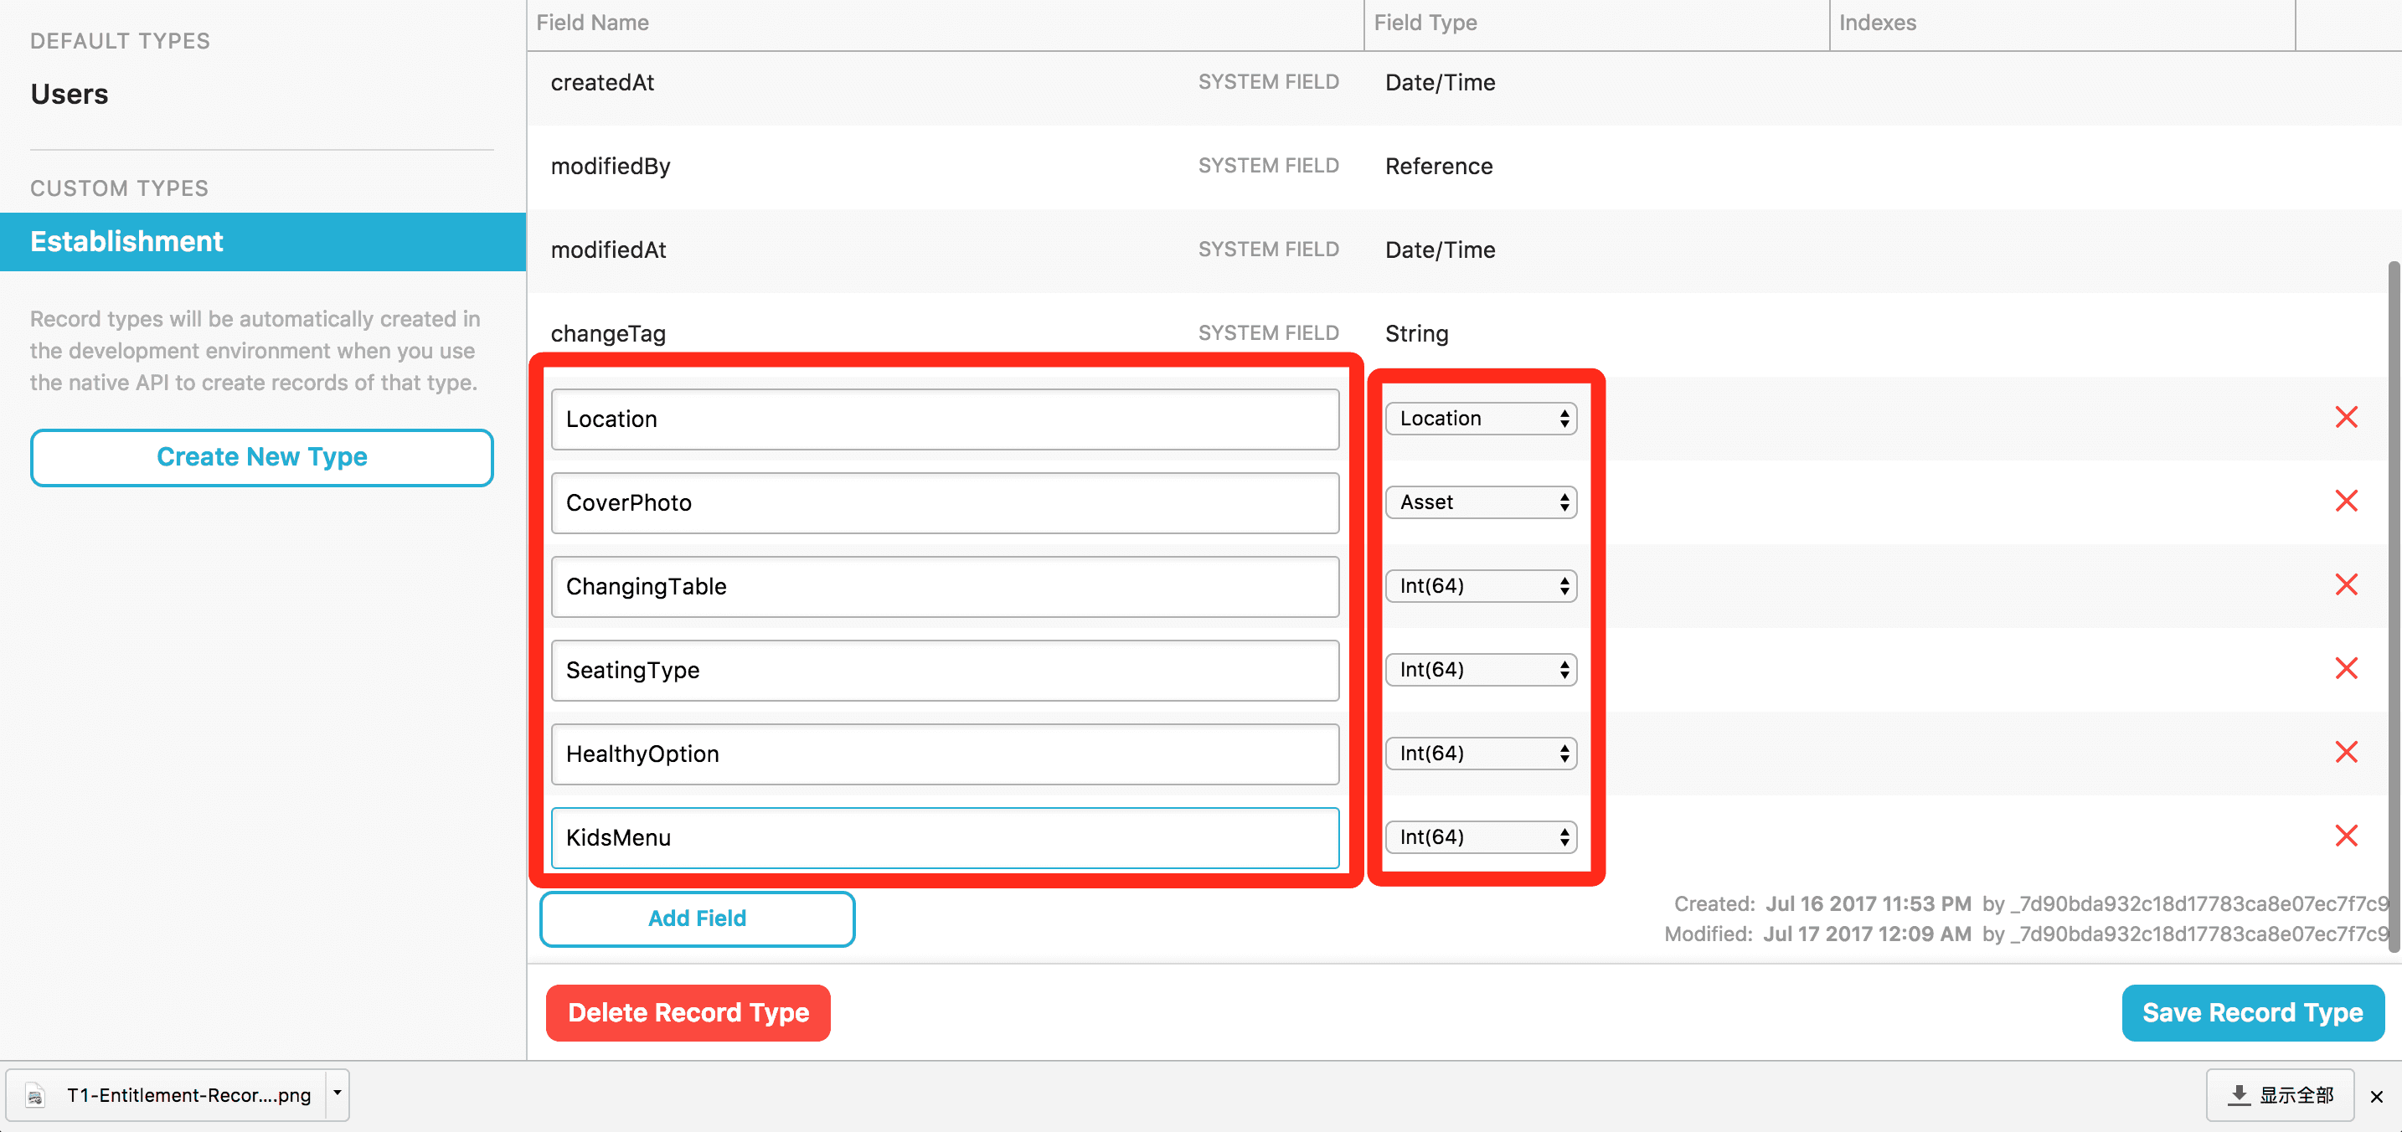
Task: Delete the Location field with red X
Action: 2346,418
